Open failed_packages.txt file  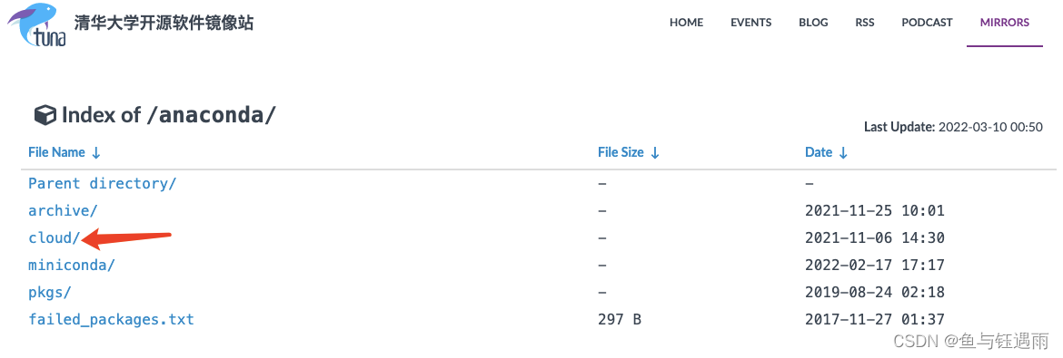[111, 319]
